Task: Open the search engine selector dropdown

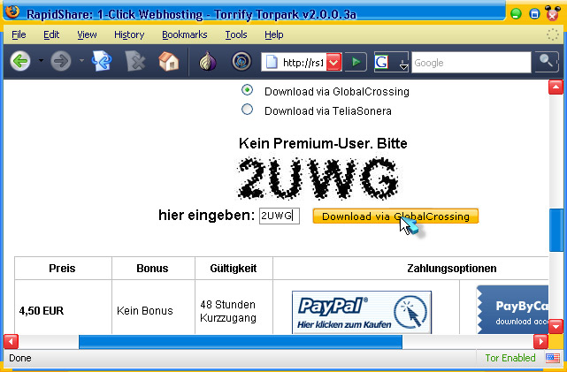Action: 403,66
